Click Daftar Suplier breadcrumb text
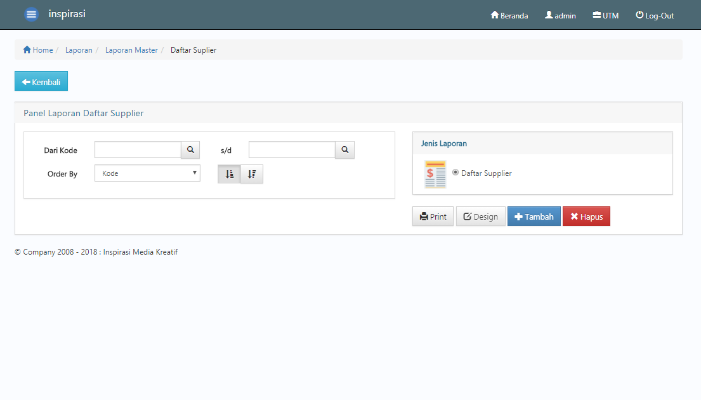Viewport: 701px width, 400px height. pyautogui.click(x=193, y=50)
